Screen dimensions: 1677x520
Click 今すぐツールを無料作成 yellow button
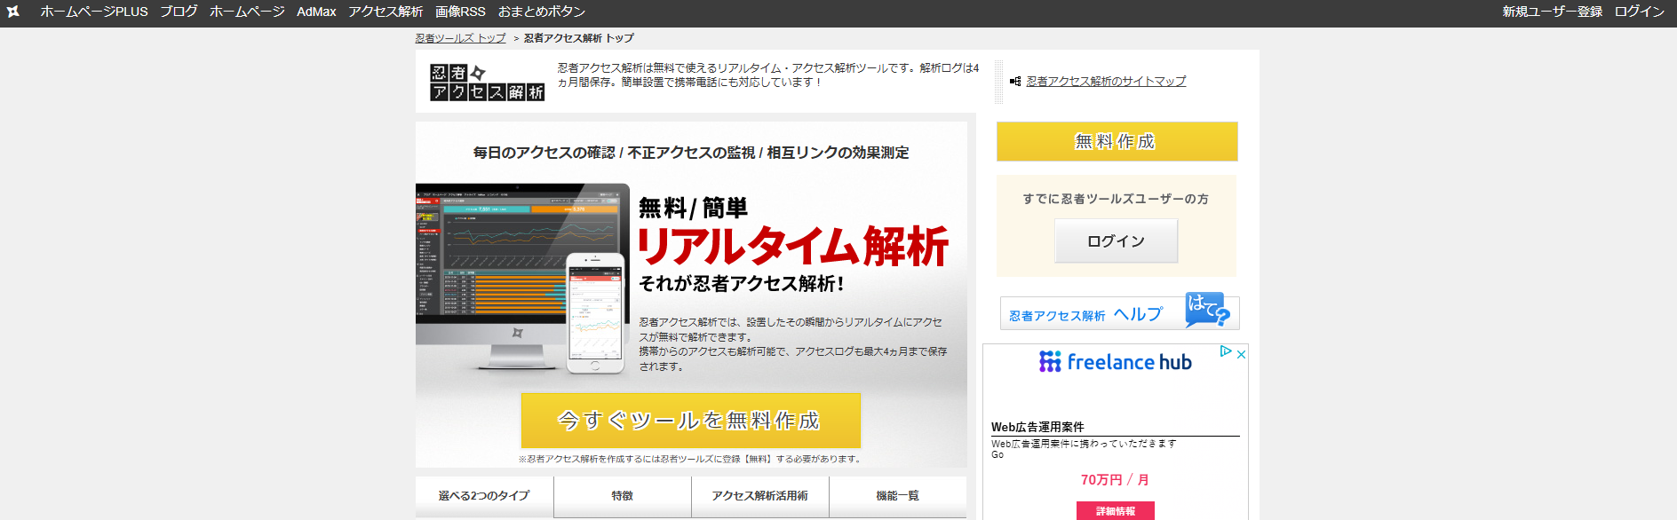(690, 421)
